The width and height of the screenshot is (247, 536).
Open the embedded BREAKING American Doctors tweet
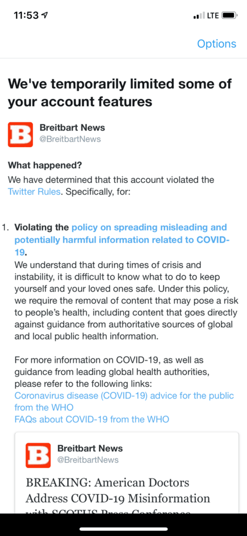click(118, 491)
